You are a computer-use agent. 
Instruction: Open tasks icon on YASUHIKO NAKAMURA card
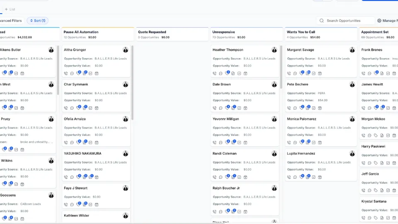point(90,177)
